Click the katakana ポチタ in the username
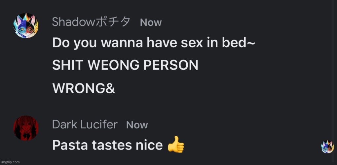 pos(113,22)
